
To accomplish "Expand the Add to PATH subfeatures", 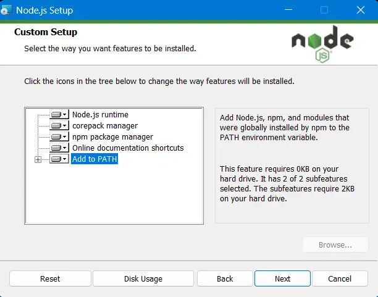I will pyautogui.click(x=38, y=159).
